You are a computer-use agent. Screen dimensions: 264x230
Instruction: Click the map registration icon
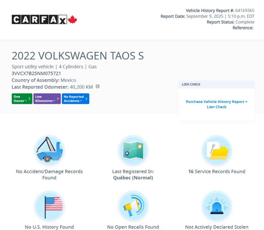coord(133,150)
